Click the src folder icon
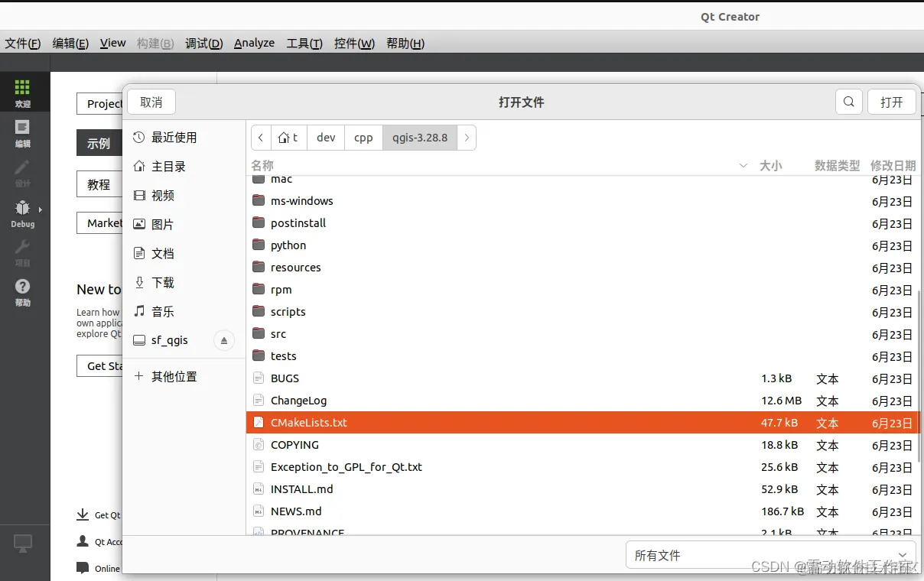This screenshot has width=924, height=581. (258, 334)
